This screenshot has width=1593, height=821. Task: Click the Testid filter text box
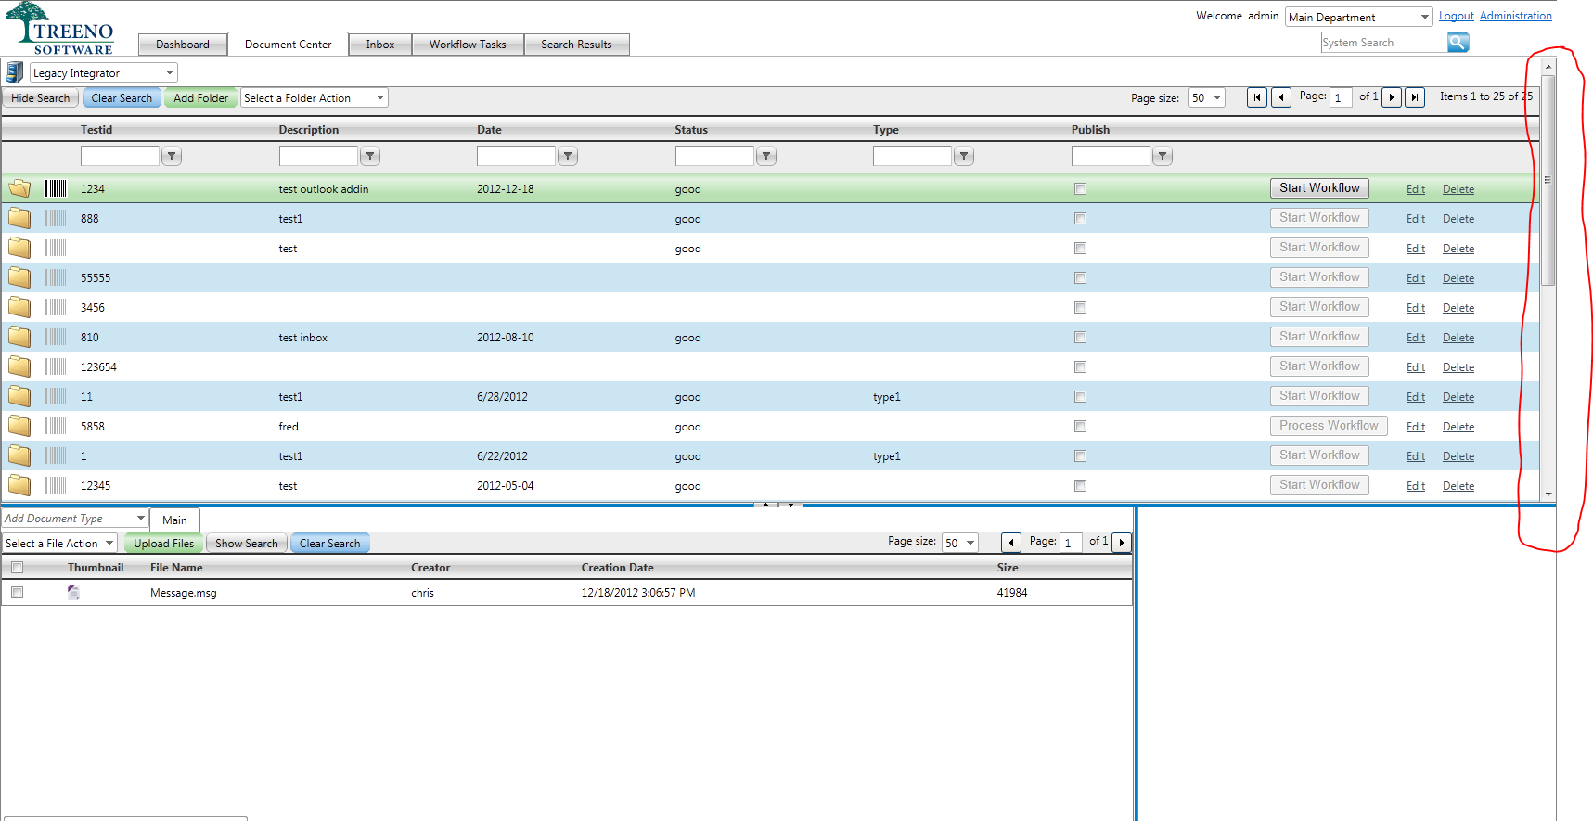(x=120, y=157)
